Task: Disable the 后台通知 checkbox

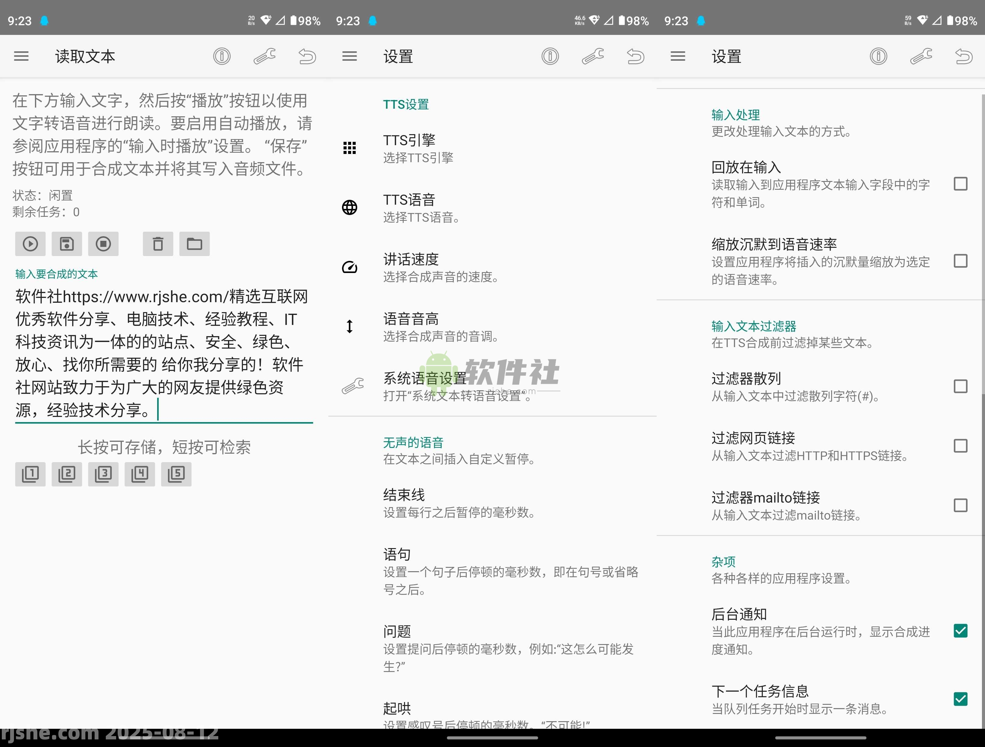Action: [960, 631]
